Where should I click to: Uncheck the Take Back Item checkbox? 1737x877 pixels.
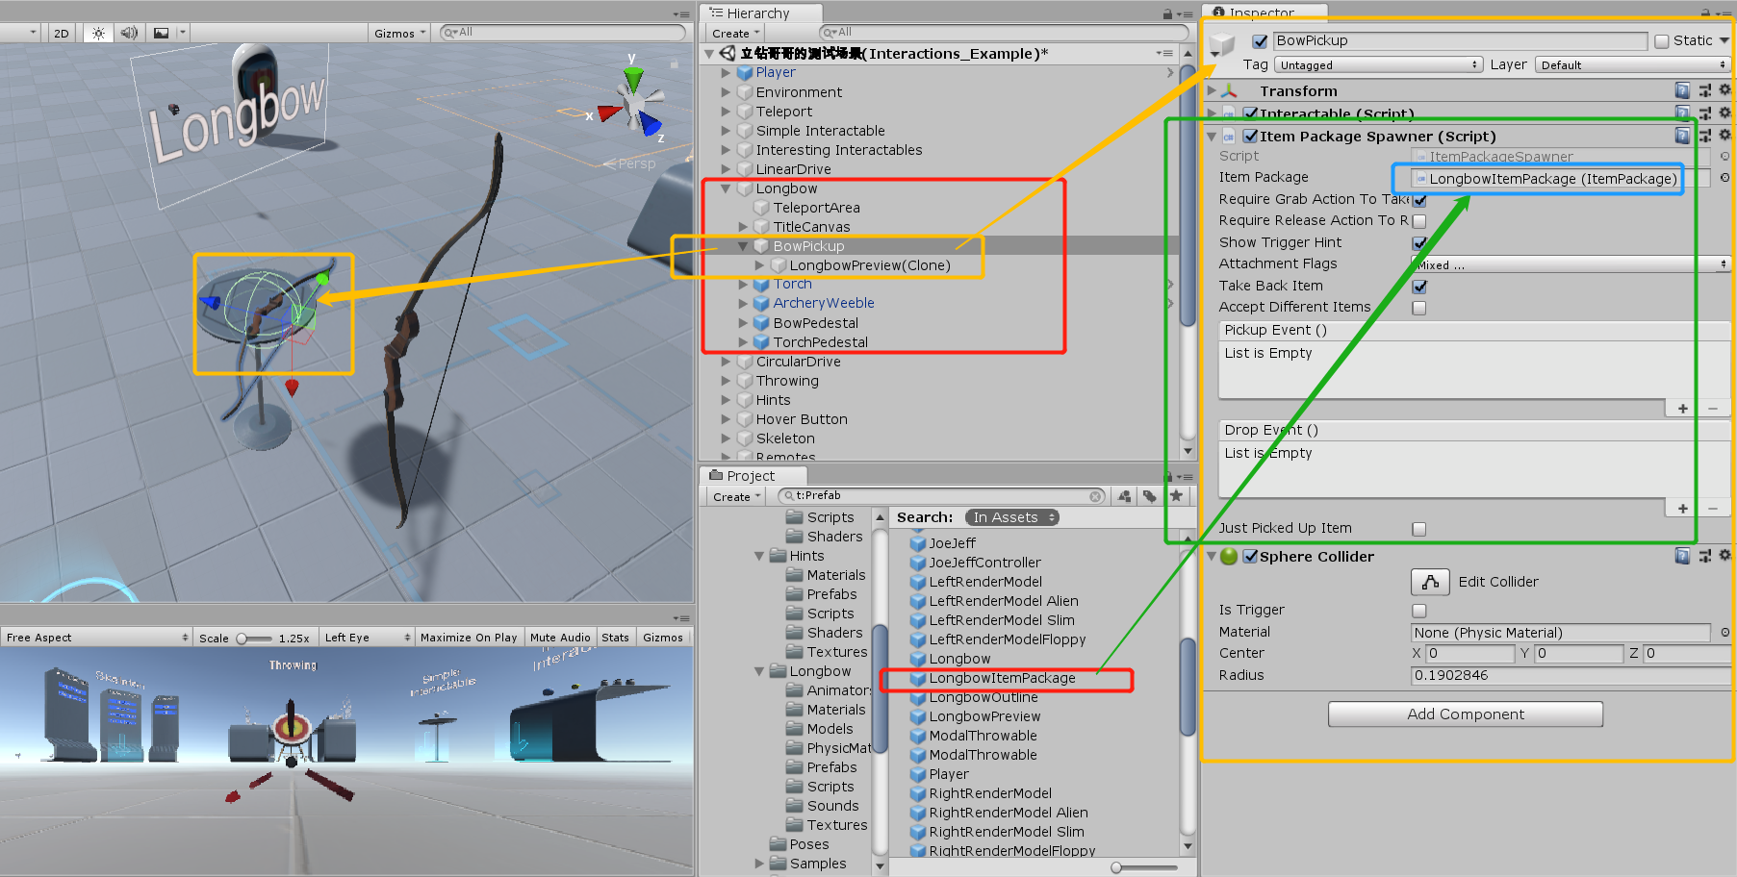point(1419,286)
